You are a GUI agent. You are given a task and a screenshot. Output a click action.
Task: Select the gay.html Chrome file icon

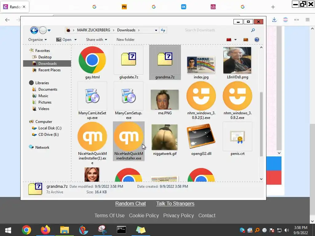tap(92, 60)
